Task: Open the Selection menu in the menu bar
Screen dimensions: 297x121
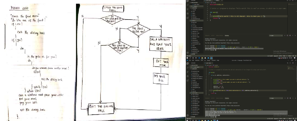Action: [197, 60]
